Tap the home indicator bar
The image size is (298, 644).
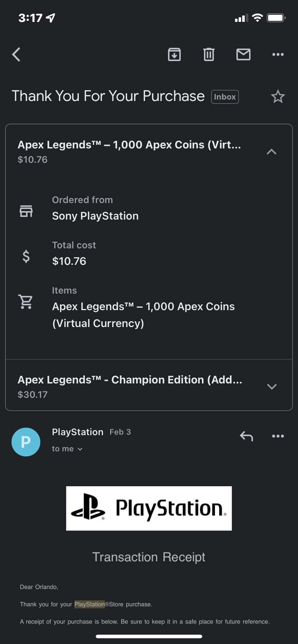pos(149,636)
